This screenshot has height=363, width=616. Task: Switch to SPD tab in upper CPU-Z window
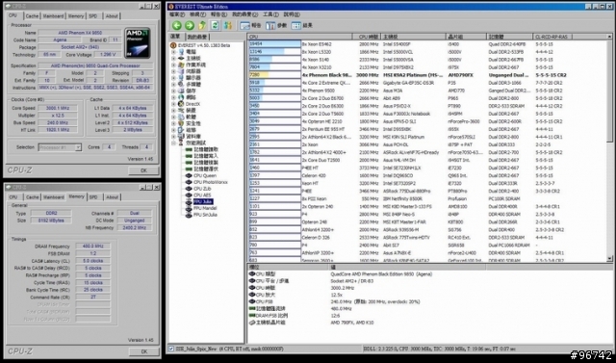pyautogui.click(x=93, y=16)
